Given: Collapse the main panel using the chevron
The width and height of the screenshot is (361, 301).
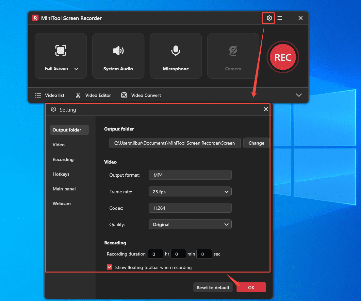Looking at the screenshot, I should tap(299, 95).
